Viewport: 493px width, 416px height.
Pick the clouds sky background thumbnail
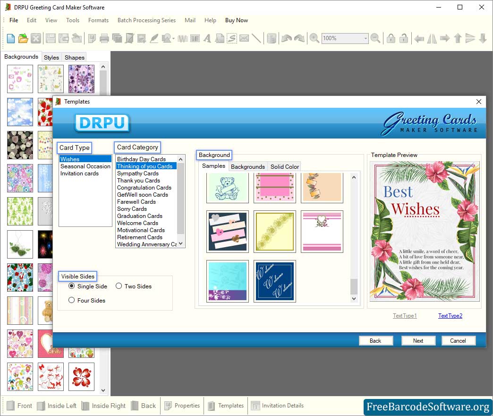[x=20, y=112]
